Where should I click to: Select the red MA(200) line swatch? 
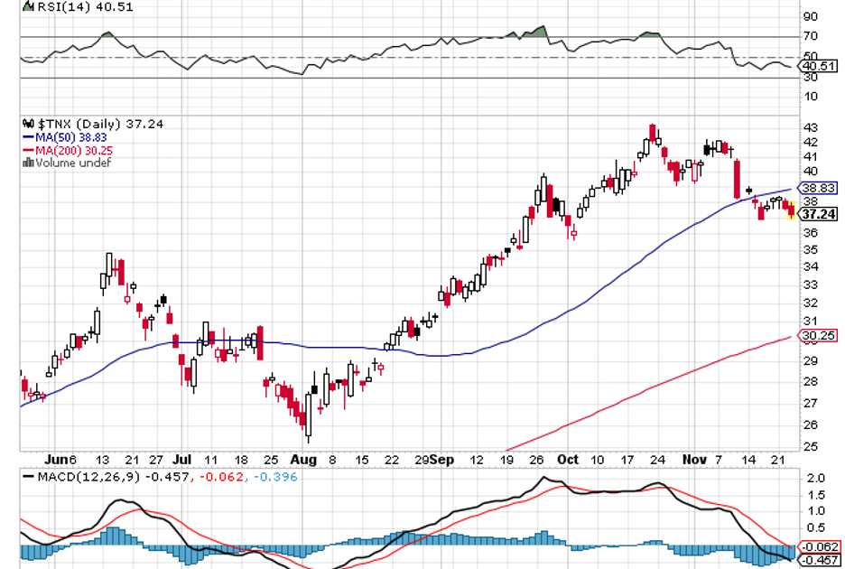point(27,150)
